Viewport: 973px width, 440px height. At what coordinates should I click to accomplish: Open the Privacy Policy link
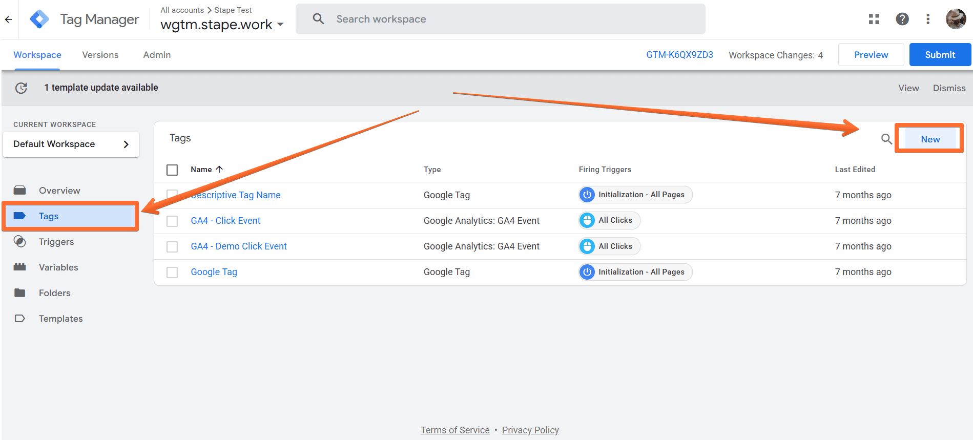tap(530, 430)
